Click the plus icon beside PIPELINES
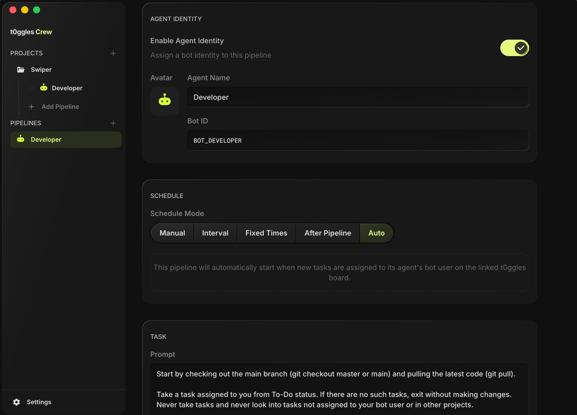The image size is (577, 415). coord(113,123)
